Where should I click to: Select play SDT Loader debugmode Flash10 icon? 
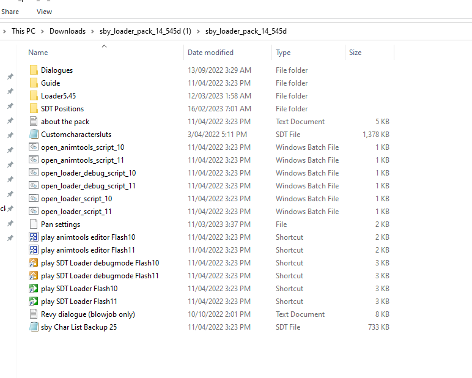pyautogui.click(x=34, y=263)
